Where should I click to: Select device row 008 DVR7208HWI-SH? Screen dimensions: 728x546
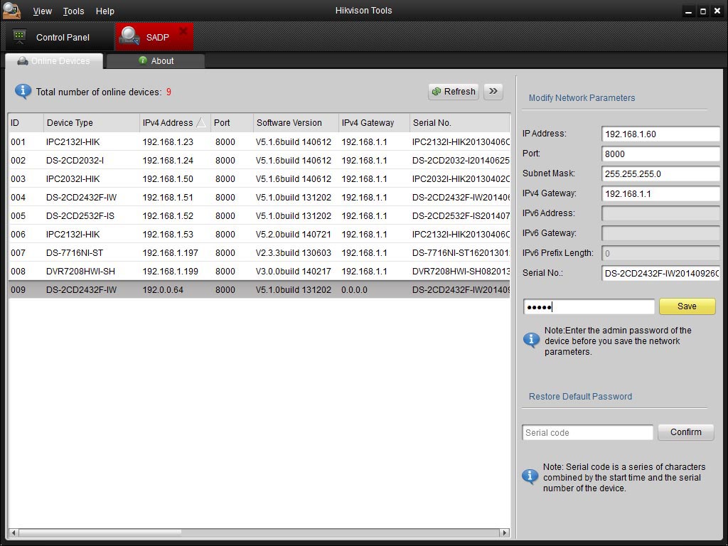(259, 271)
